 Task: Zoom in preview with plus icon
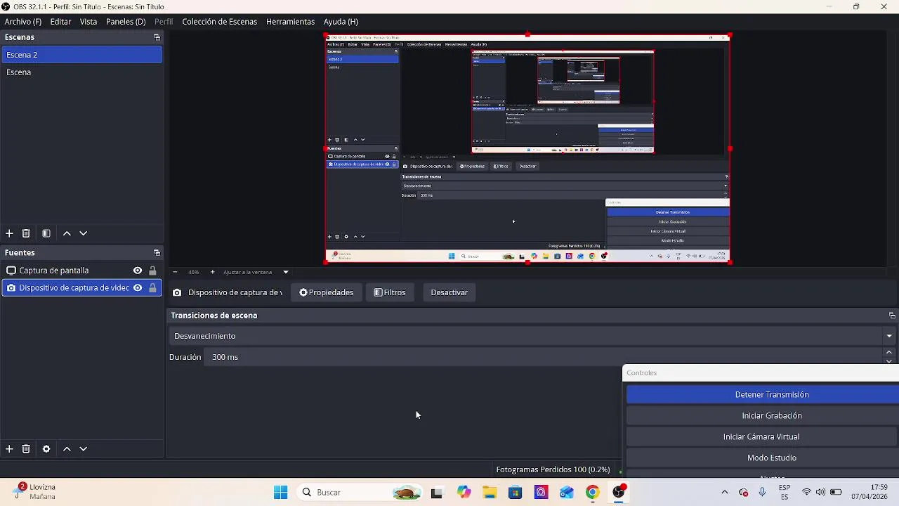(213, 272)
